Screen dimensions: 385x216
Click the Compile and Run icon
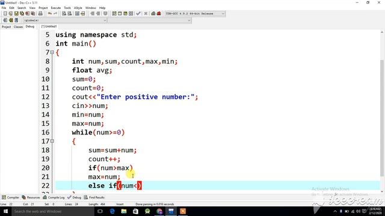(x=125, y=13)
